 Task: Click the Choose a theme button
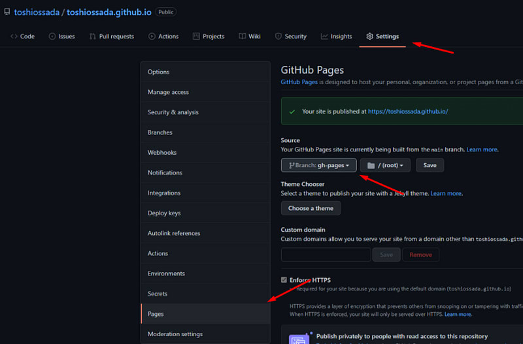pyautogui.click(x=311, y=208)
